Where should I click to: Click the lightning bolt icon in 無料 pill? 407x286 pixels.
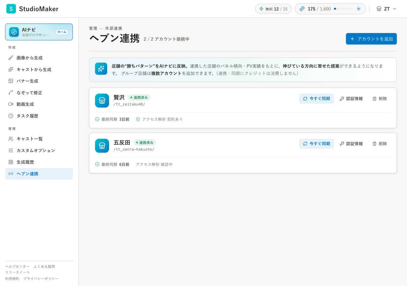pyautogui.click(x=261, y=9)
